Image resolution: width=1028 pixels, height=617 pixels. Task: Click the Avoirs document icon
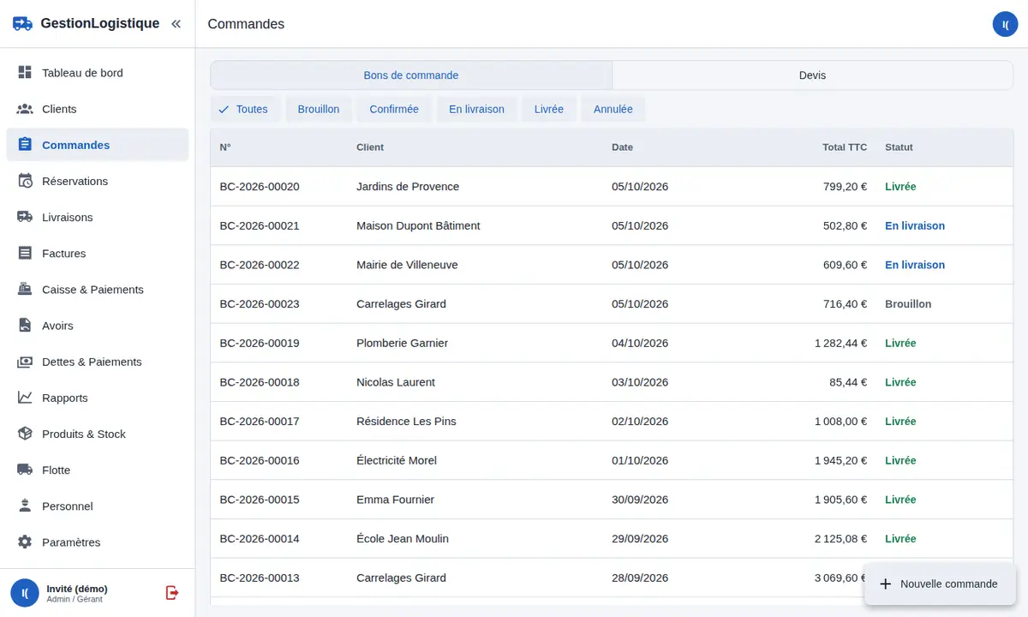click(x=25, y=326)
